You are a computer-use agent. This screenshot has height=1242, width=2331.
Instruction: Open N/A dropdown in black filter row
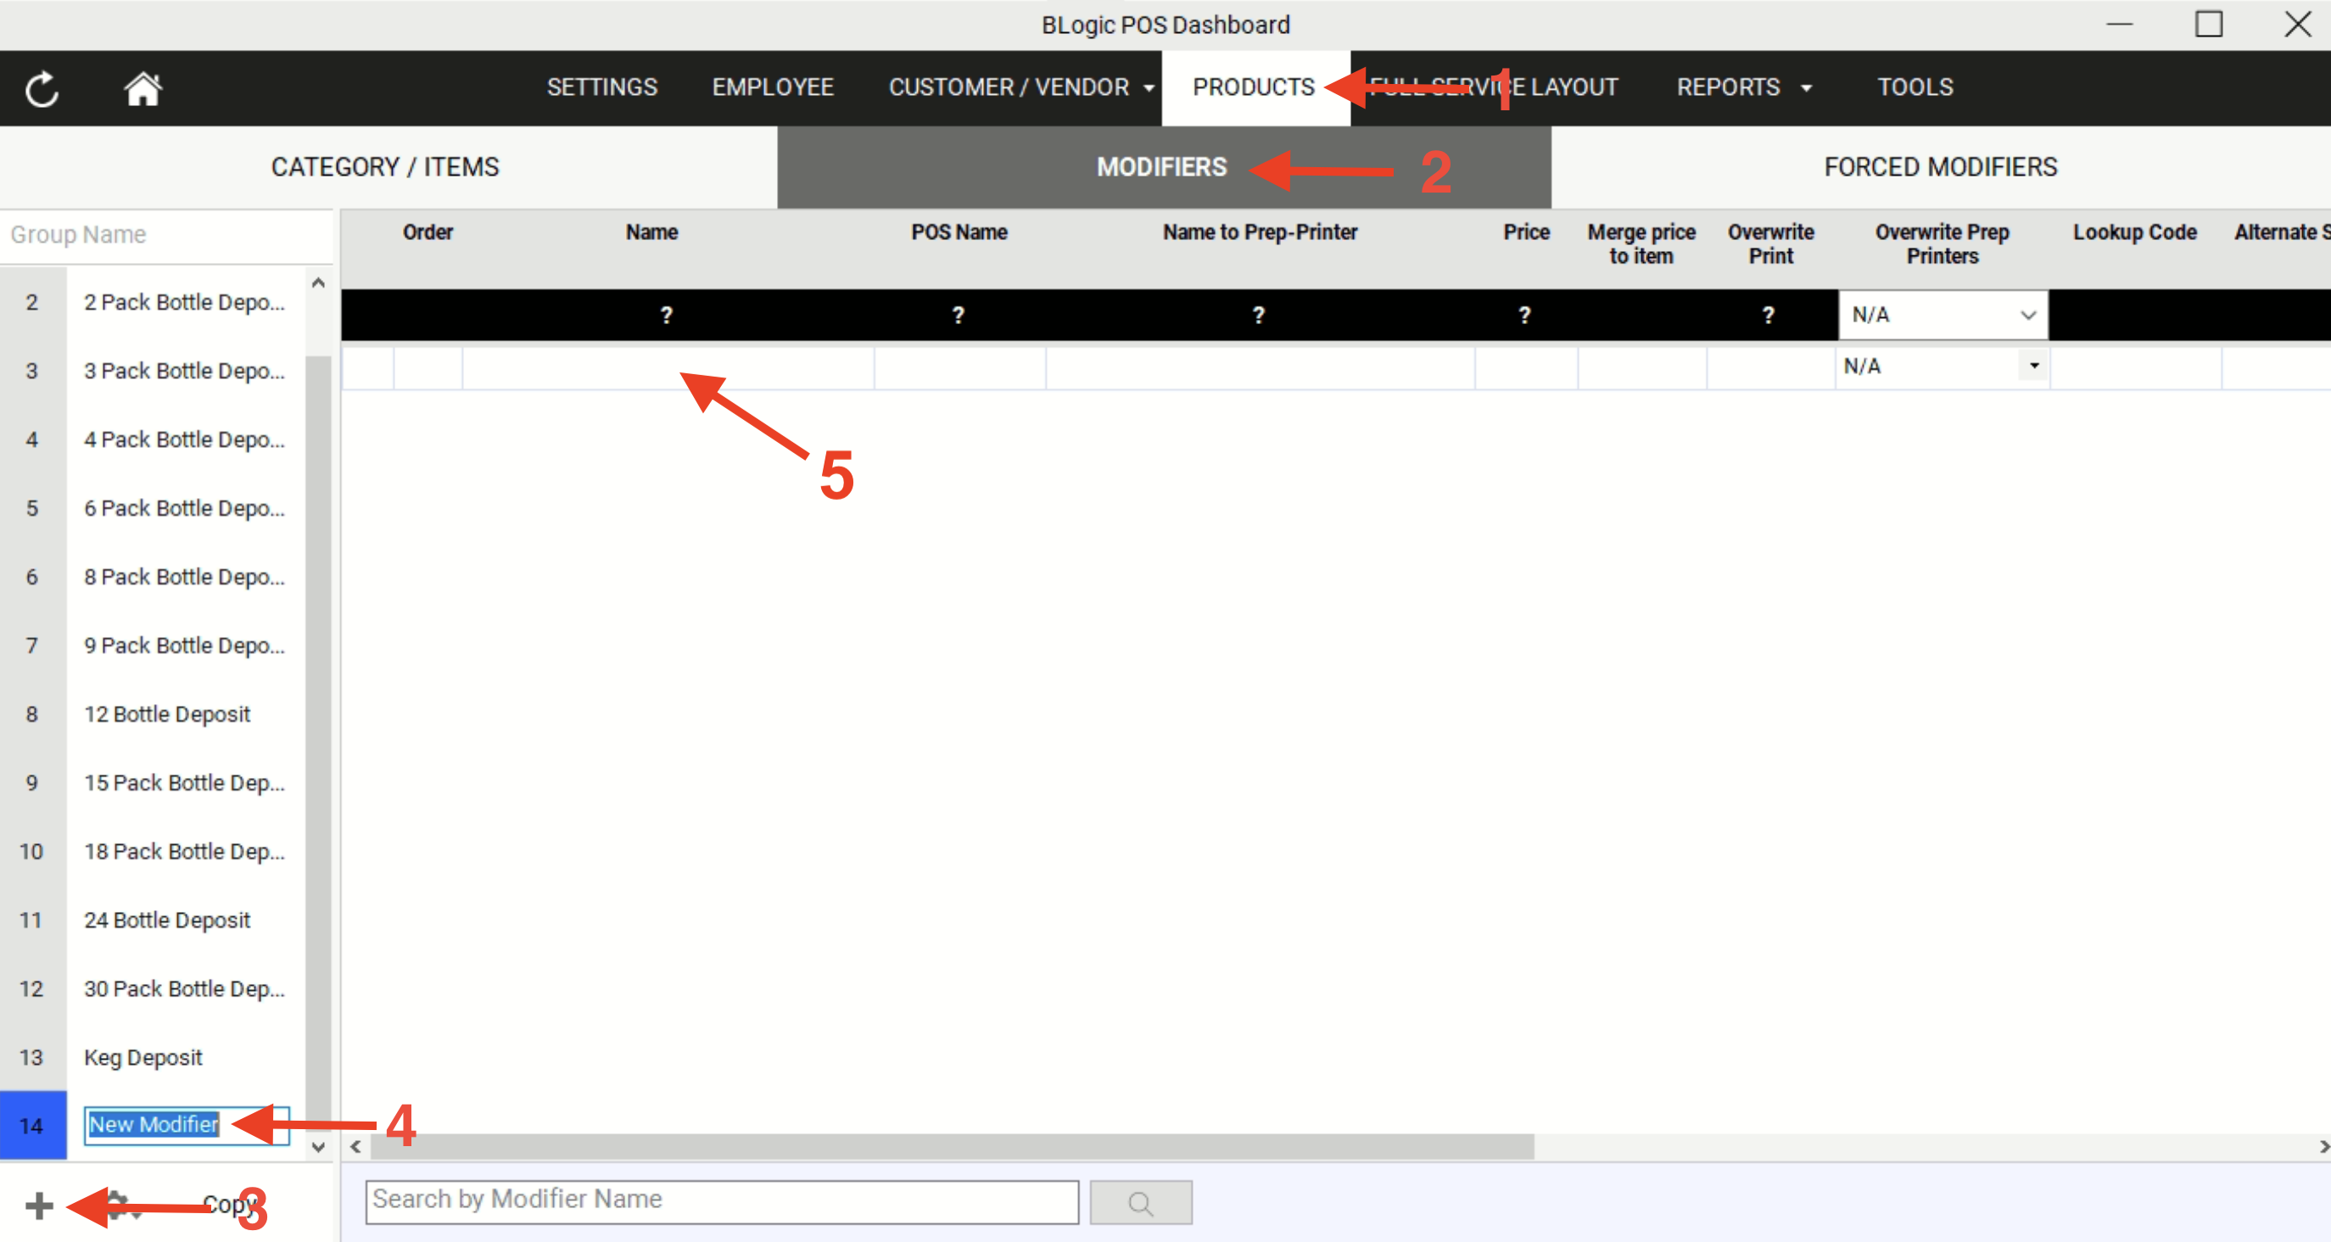1942,315
